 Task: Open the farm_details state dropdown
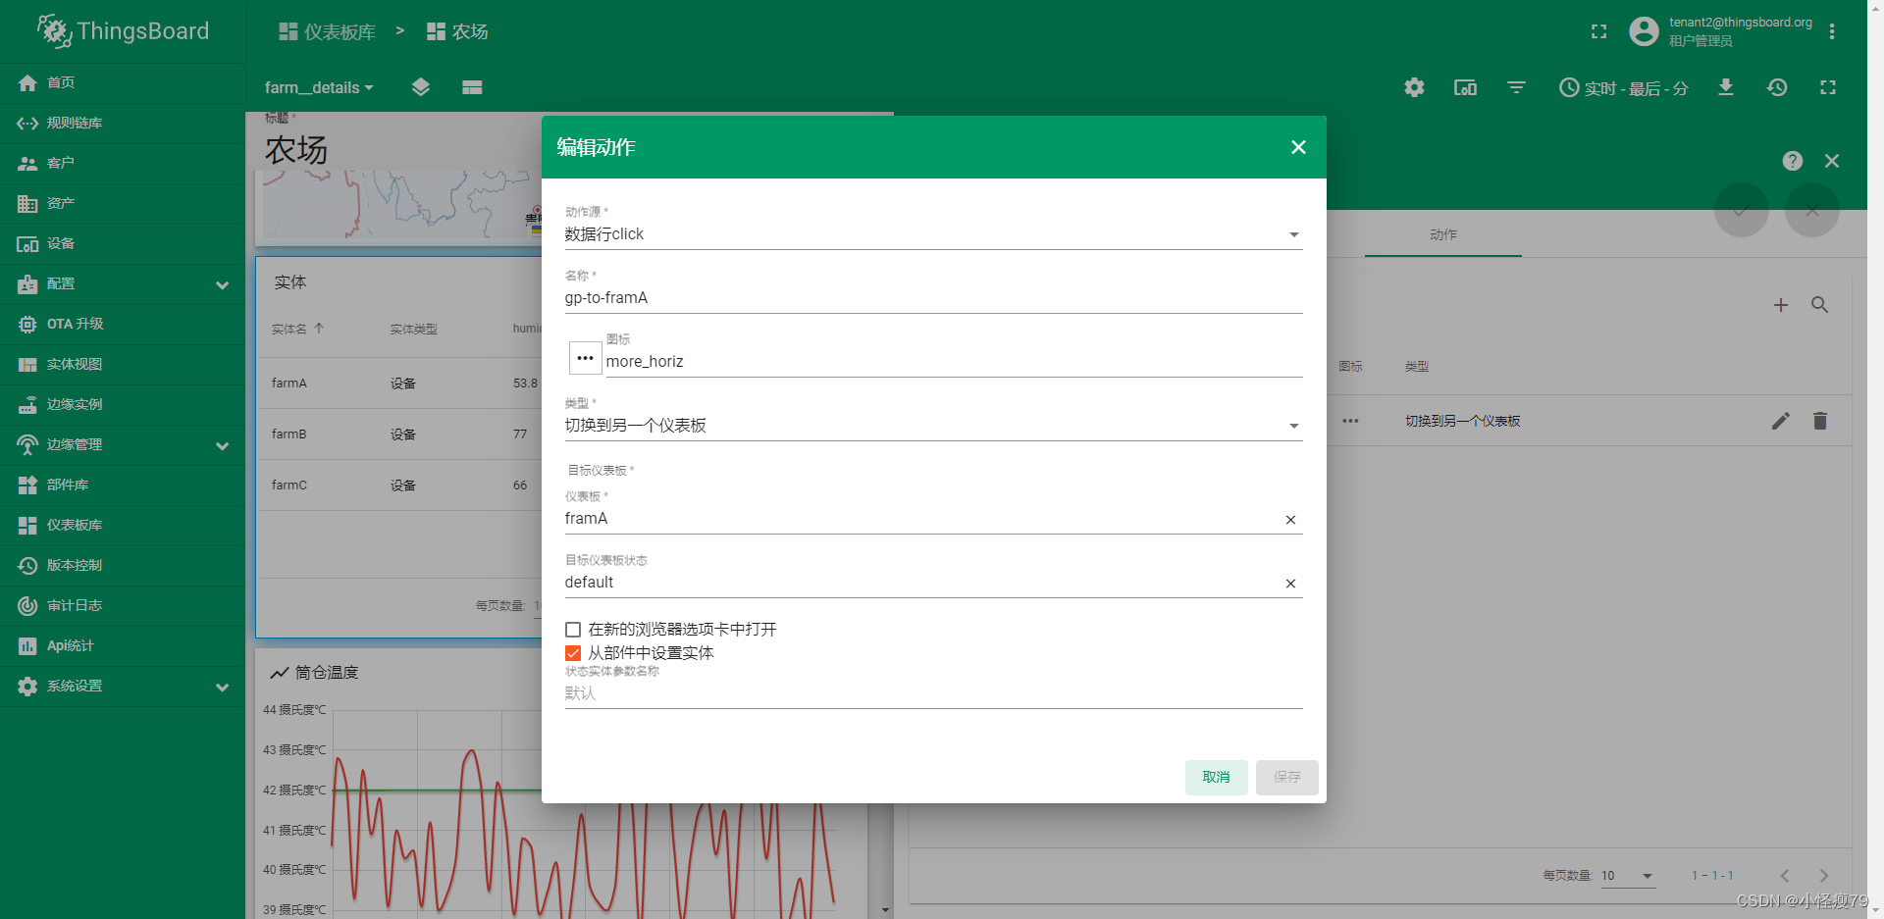pyautogui.click(x=319, y=87)
